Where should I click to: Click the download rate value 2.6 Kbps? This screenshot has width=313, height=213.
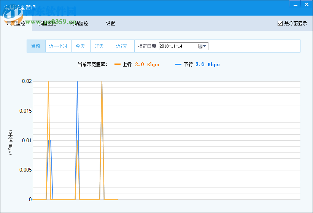[x=208, y=65]
